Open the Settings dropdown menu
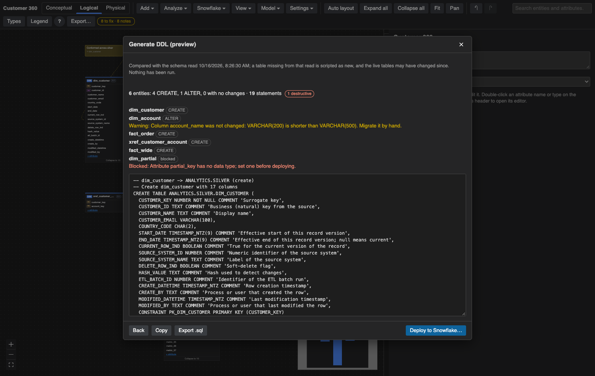This screenshot has height=376, width=595. 301,8
